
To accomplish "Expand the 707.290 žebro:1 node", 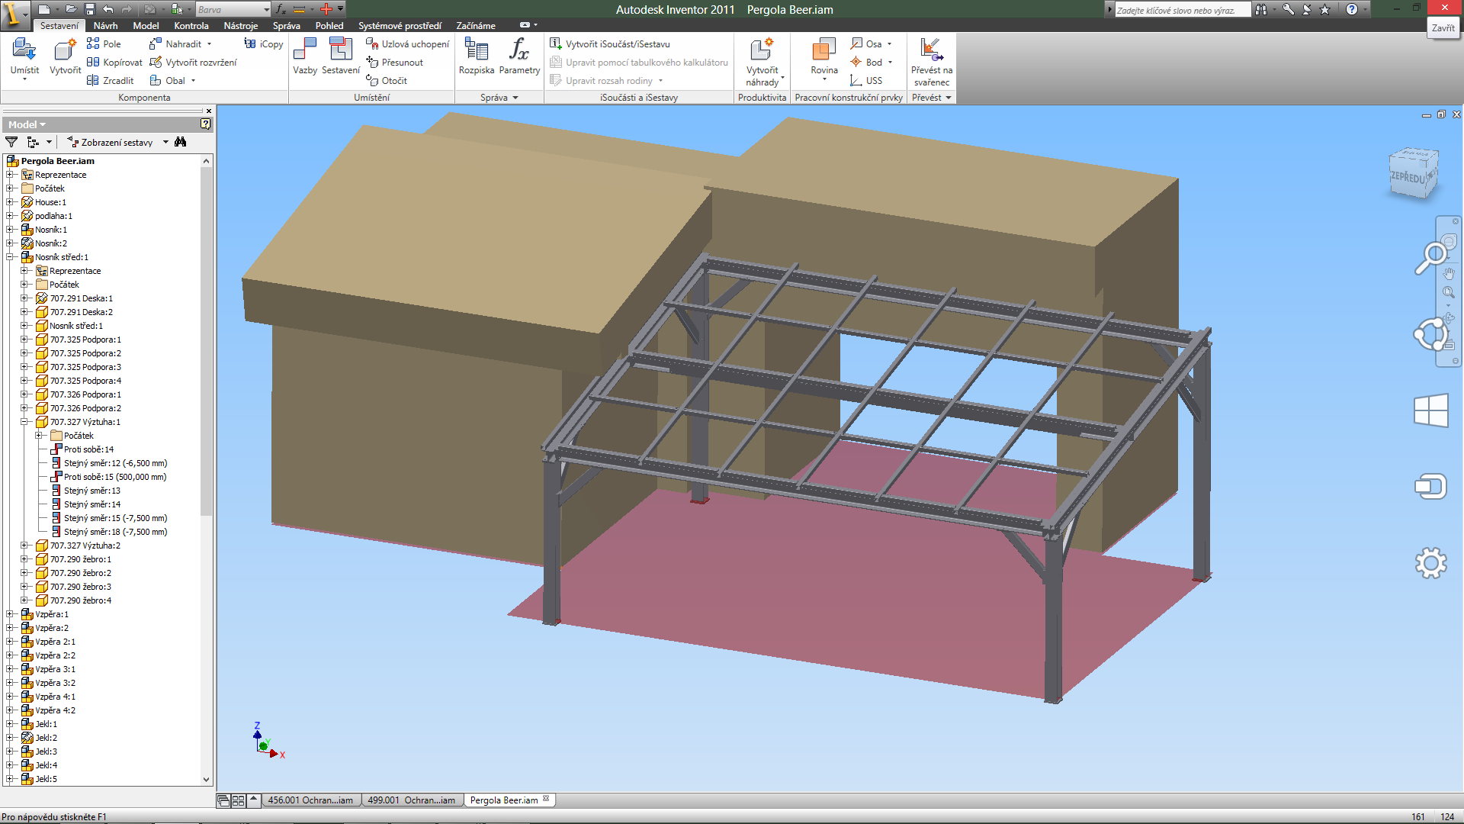I will [x=24, y=559].
